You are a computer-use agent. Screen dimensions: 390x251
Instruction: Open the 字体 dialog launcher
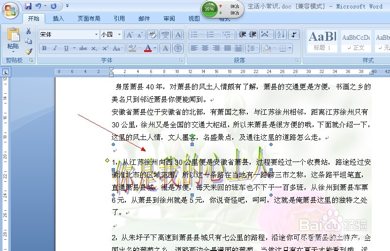pos(181,60)
